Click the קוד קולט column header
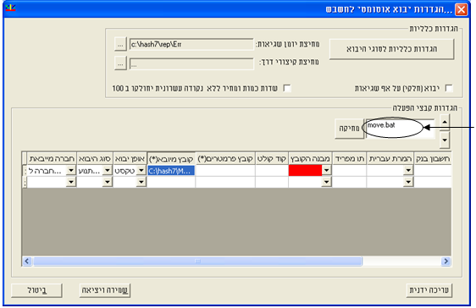Viewport: 476px width, 308px height. [272, 158]
